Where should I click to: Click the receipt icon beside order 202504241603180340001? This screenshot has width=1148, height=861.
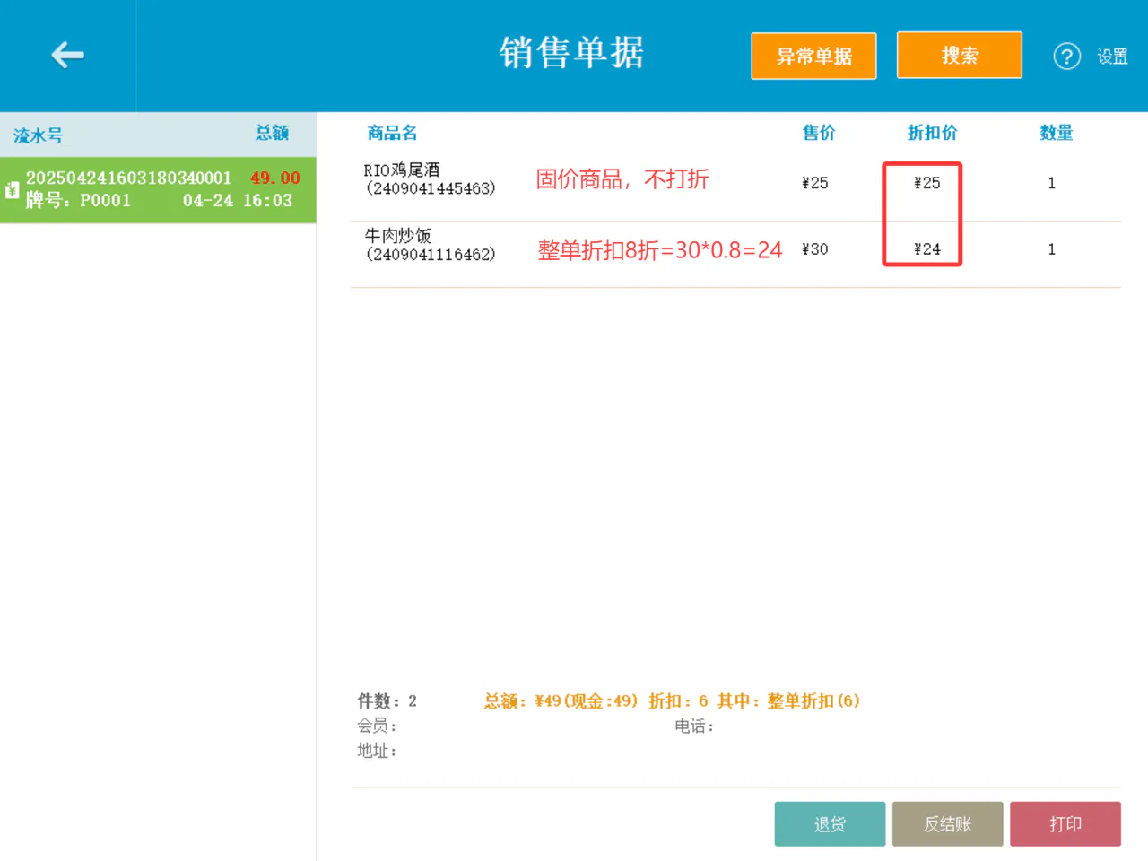pos(12,190)
